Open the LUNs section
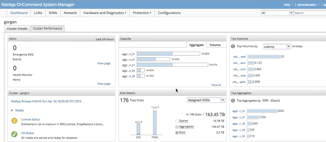 click(38, 13)
